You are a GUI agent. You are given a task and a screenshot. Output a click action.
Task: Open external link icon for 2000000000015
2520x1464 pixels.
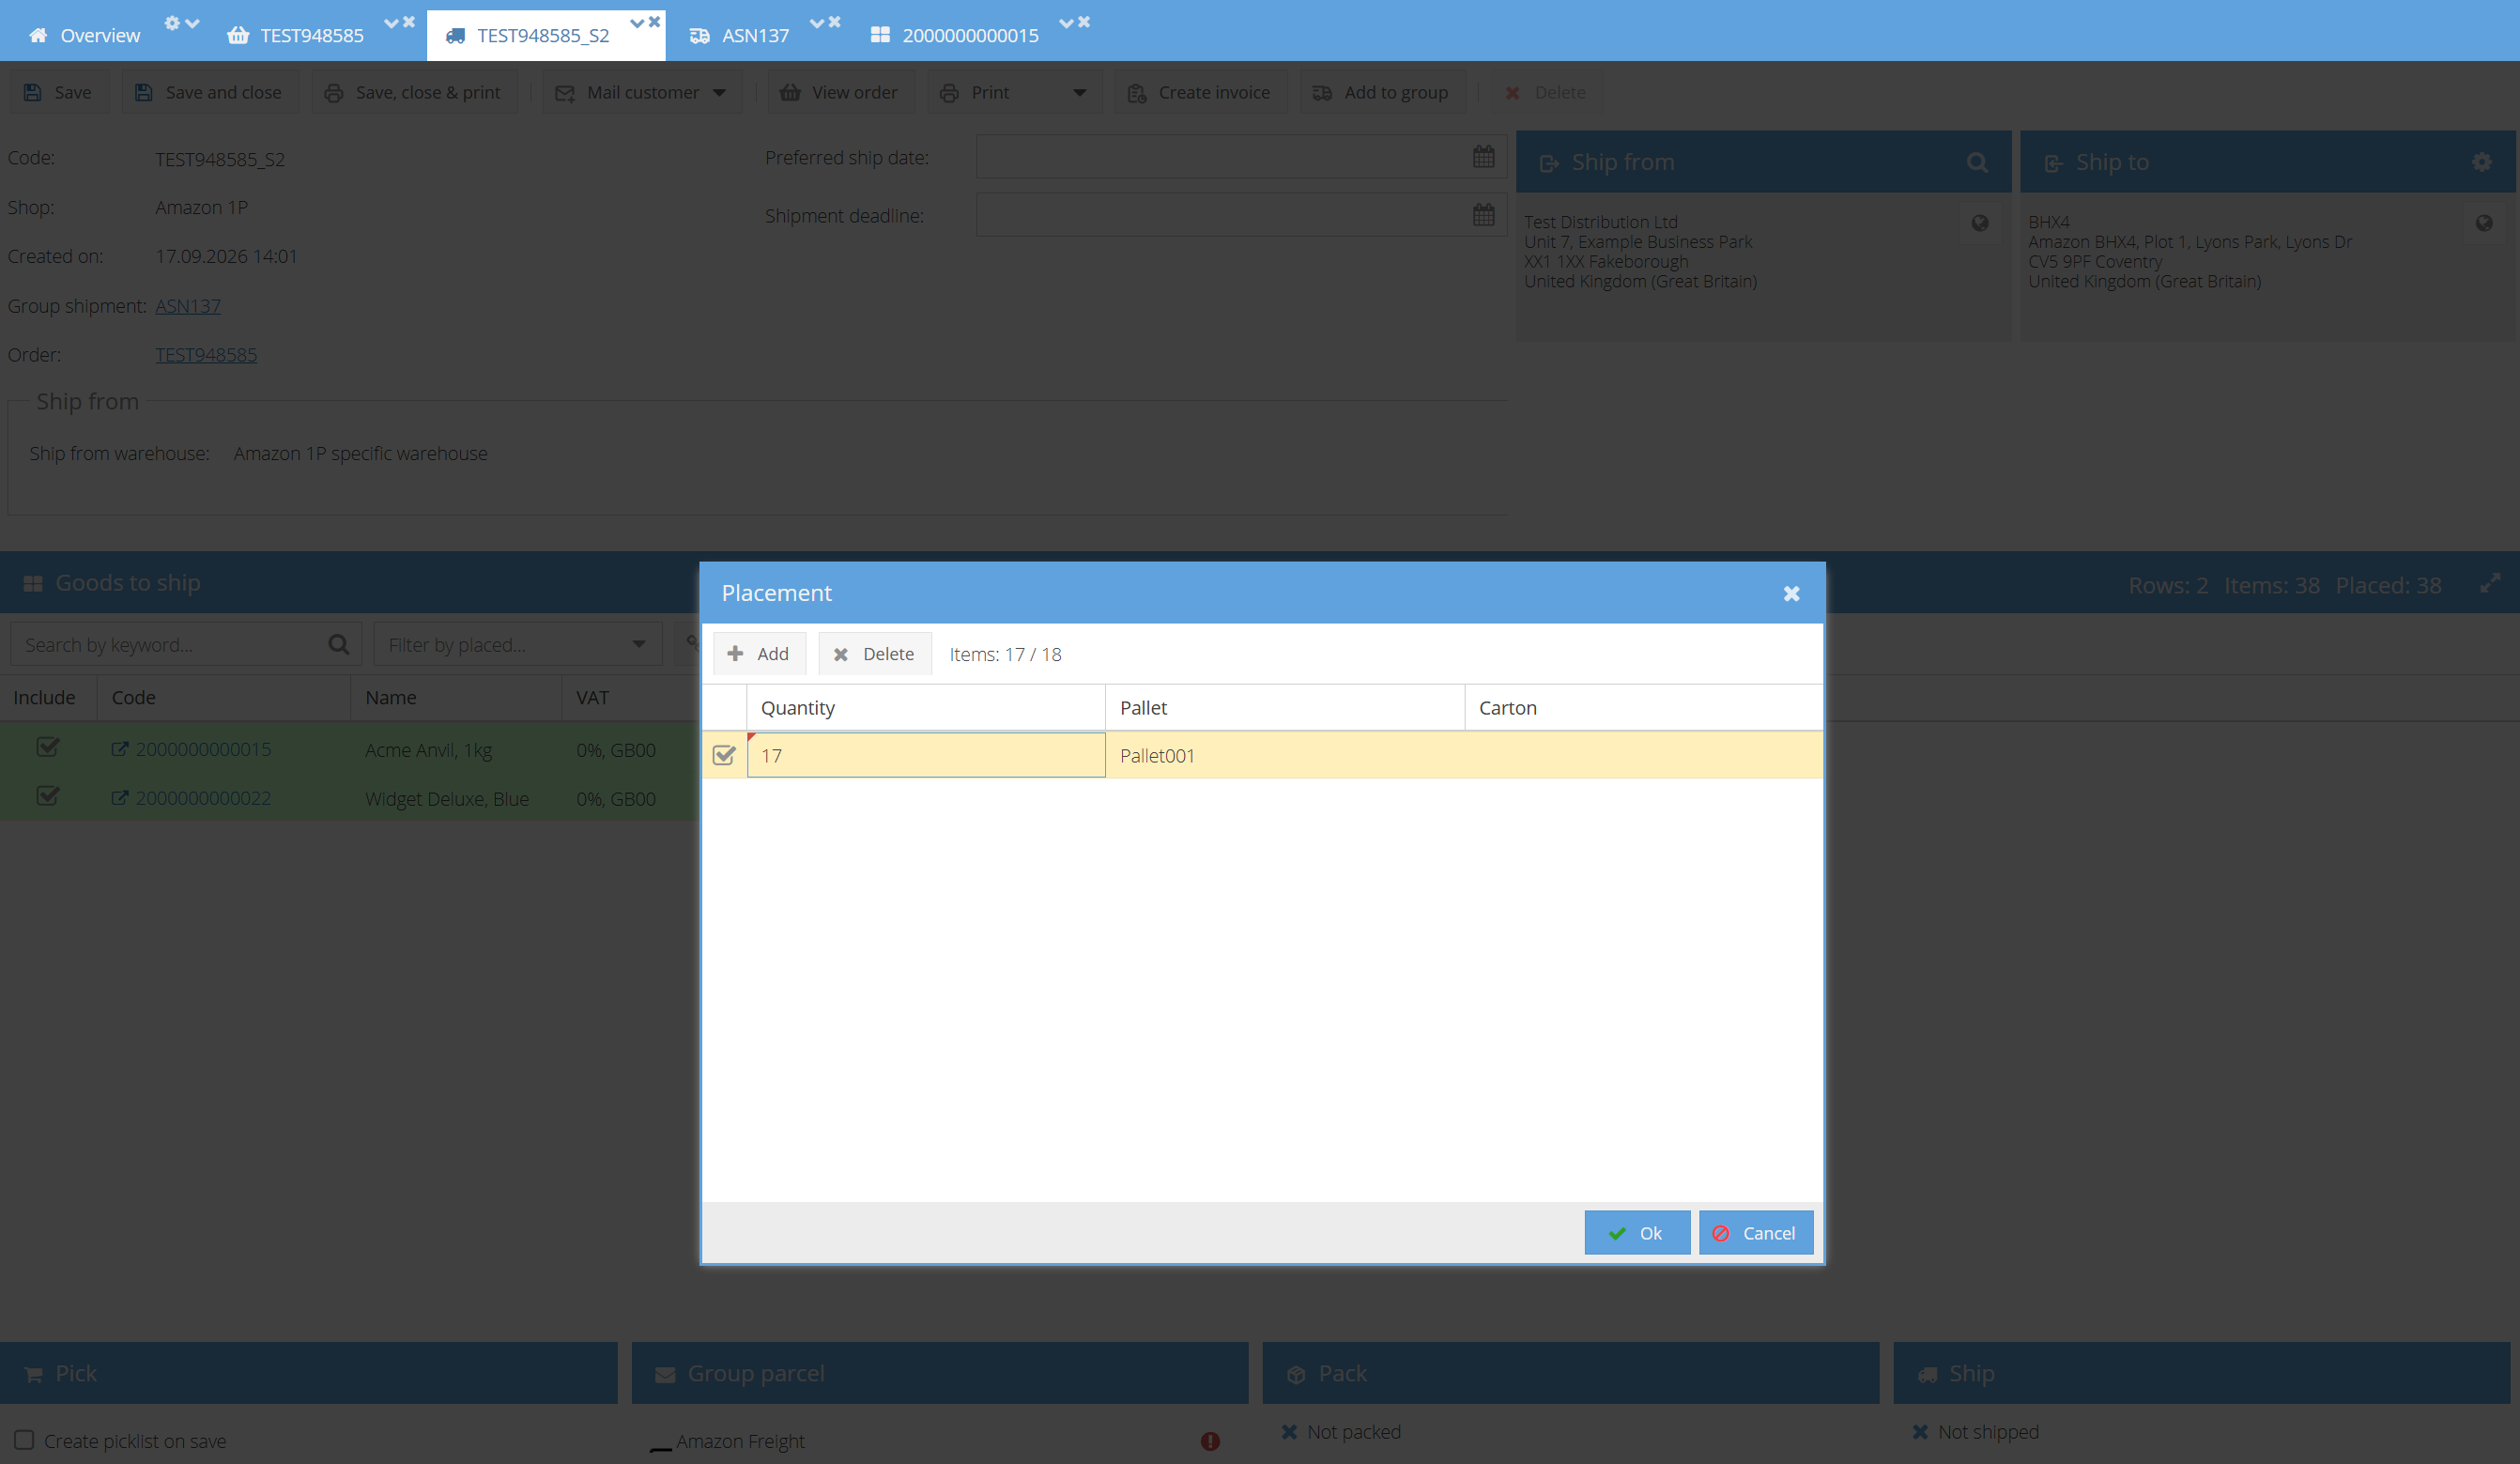tap(120, 749)
